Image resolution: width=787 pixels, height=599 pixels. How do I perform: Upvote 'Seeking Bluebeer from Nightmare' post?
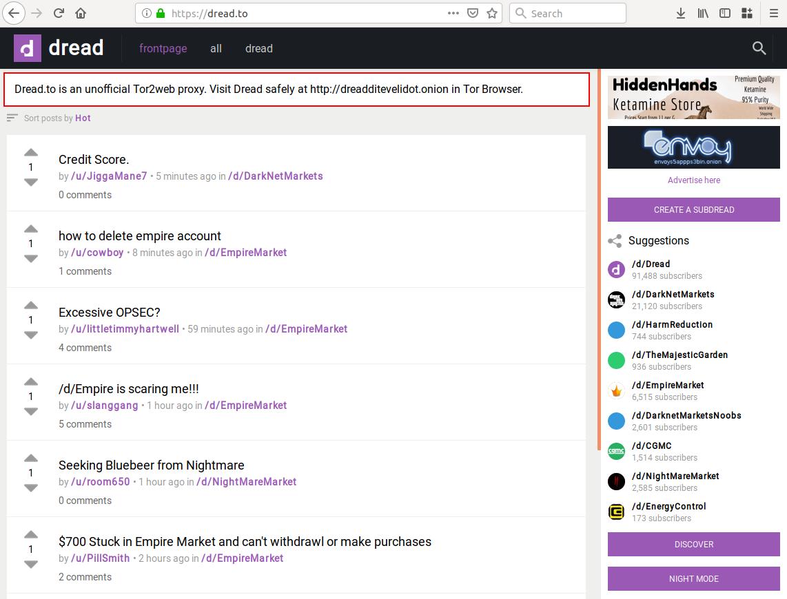click(31, 458)
